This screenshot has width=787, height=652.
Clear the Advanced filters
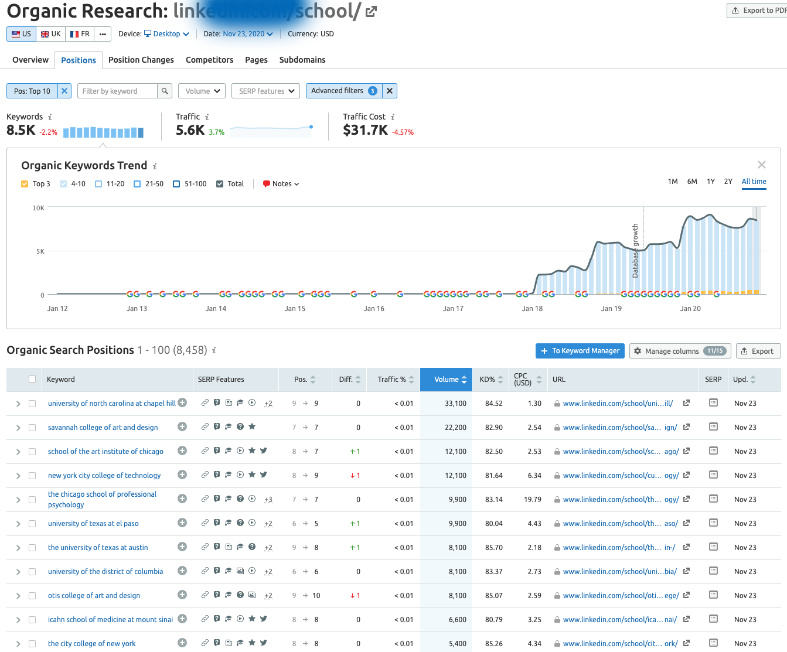pyautogui.click(x=390, y=91)
